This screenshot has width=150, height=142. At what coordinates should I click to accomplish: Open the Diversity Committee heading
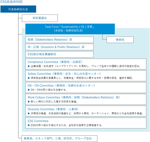tap(53, 109)
